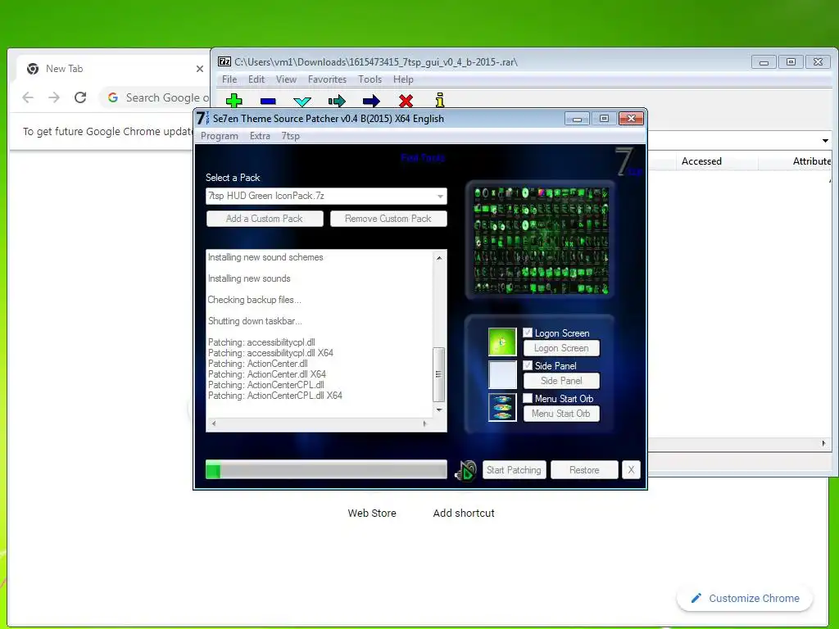Click the icon pack preview image
839x629 pixels.
(x=541, y=240)
